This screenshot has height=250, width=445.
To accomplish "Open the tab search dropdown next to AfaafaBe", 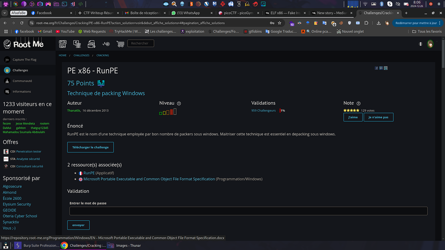I will click(5, 13).
